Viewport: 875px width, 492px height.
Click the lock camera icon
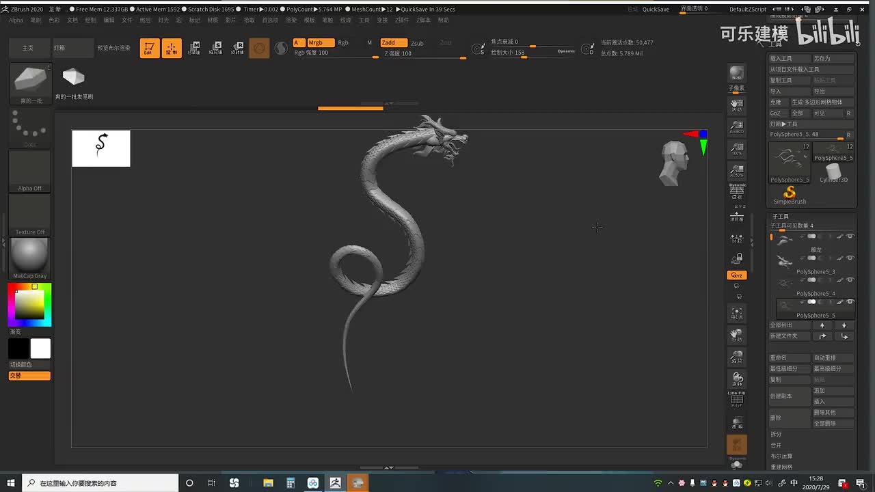coord(736,259)
